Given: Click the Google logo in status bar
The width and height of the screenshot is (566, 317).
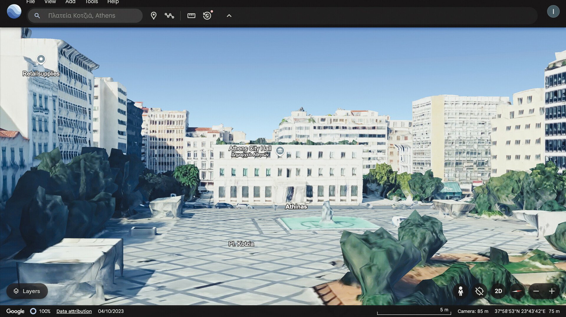Looking at the screenshot, I should (x=15, y=311).
